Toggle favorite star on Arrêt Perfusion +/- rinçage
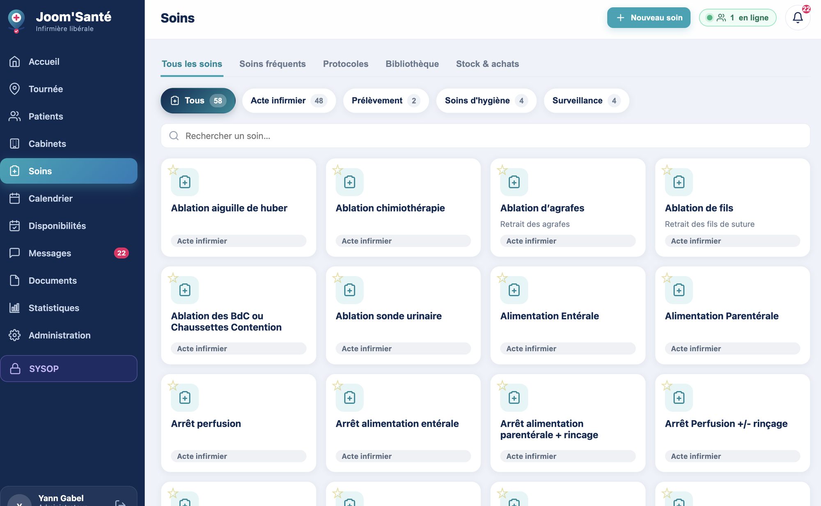This screenshot has width=821, height=506. point(667,385)
